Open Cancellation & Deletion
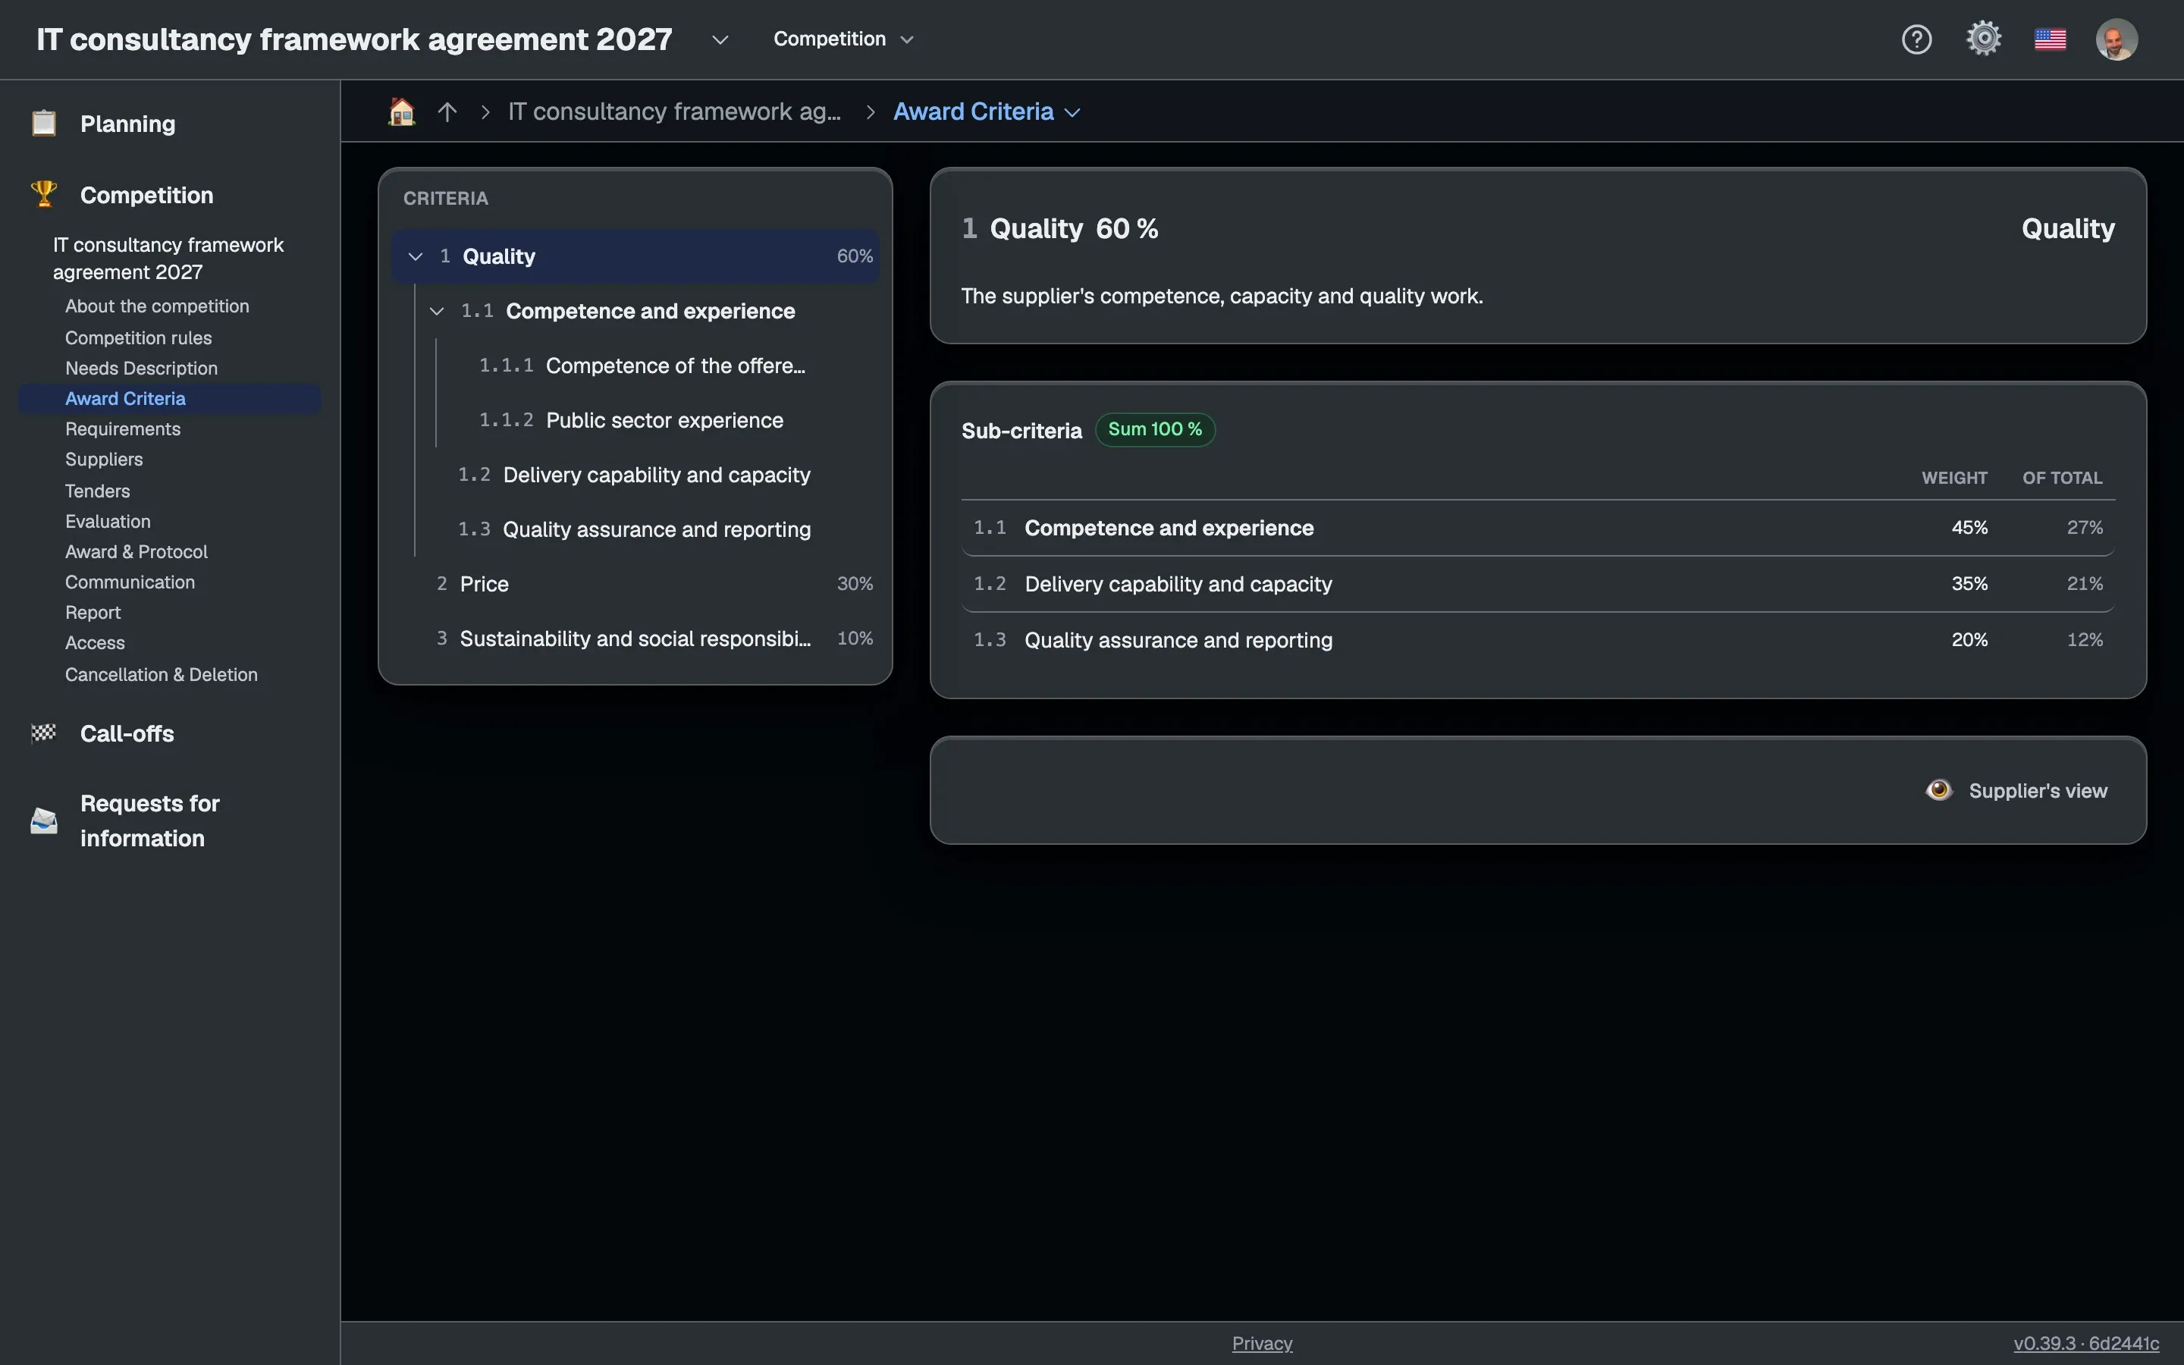Image resolution: width=2184 pixels, height=1365 pixels. [x=161, y=674]
